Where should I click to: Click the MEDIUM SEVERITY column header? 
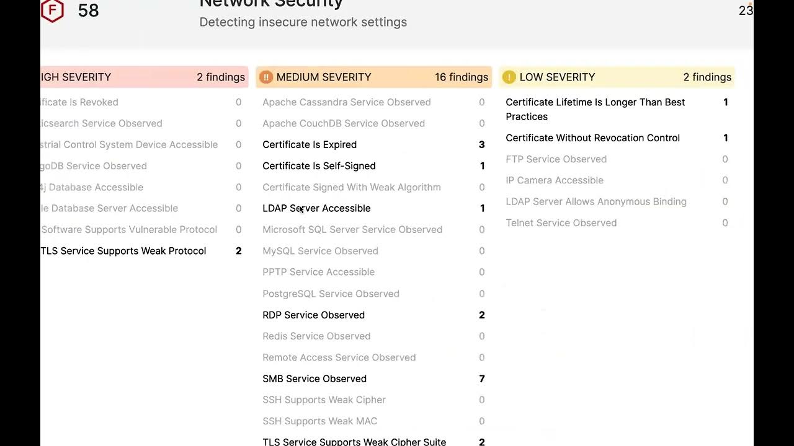tap(373, 77)
